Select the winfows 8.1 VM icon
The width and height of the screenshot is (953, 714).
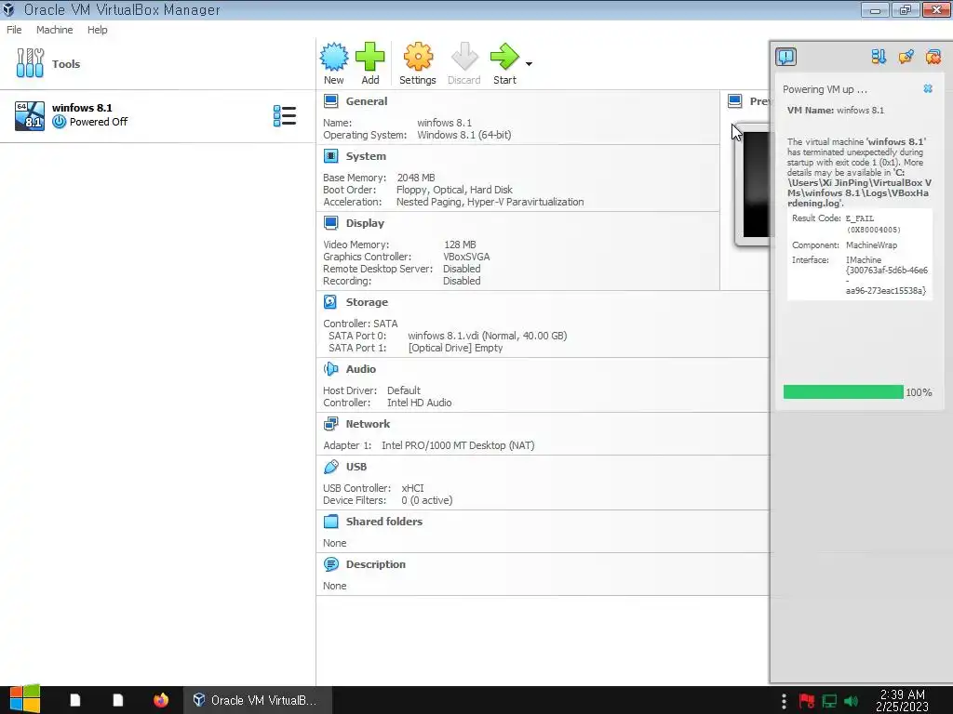pyautogui.click(x=30, y=115)
